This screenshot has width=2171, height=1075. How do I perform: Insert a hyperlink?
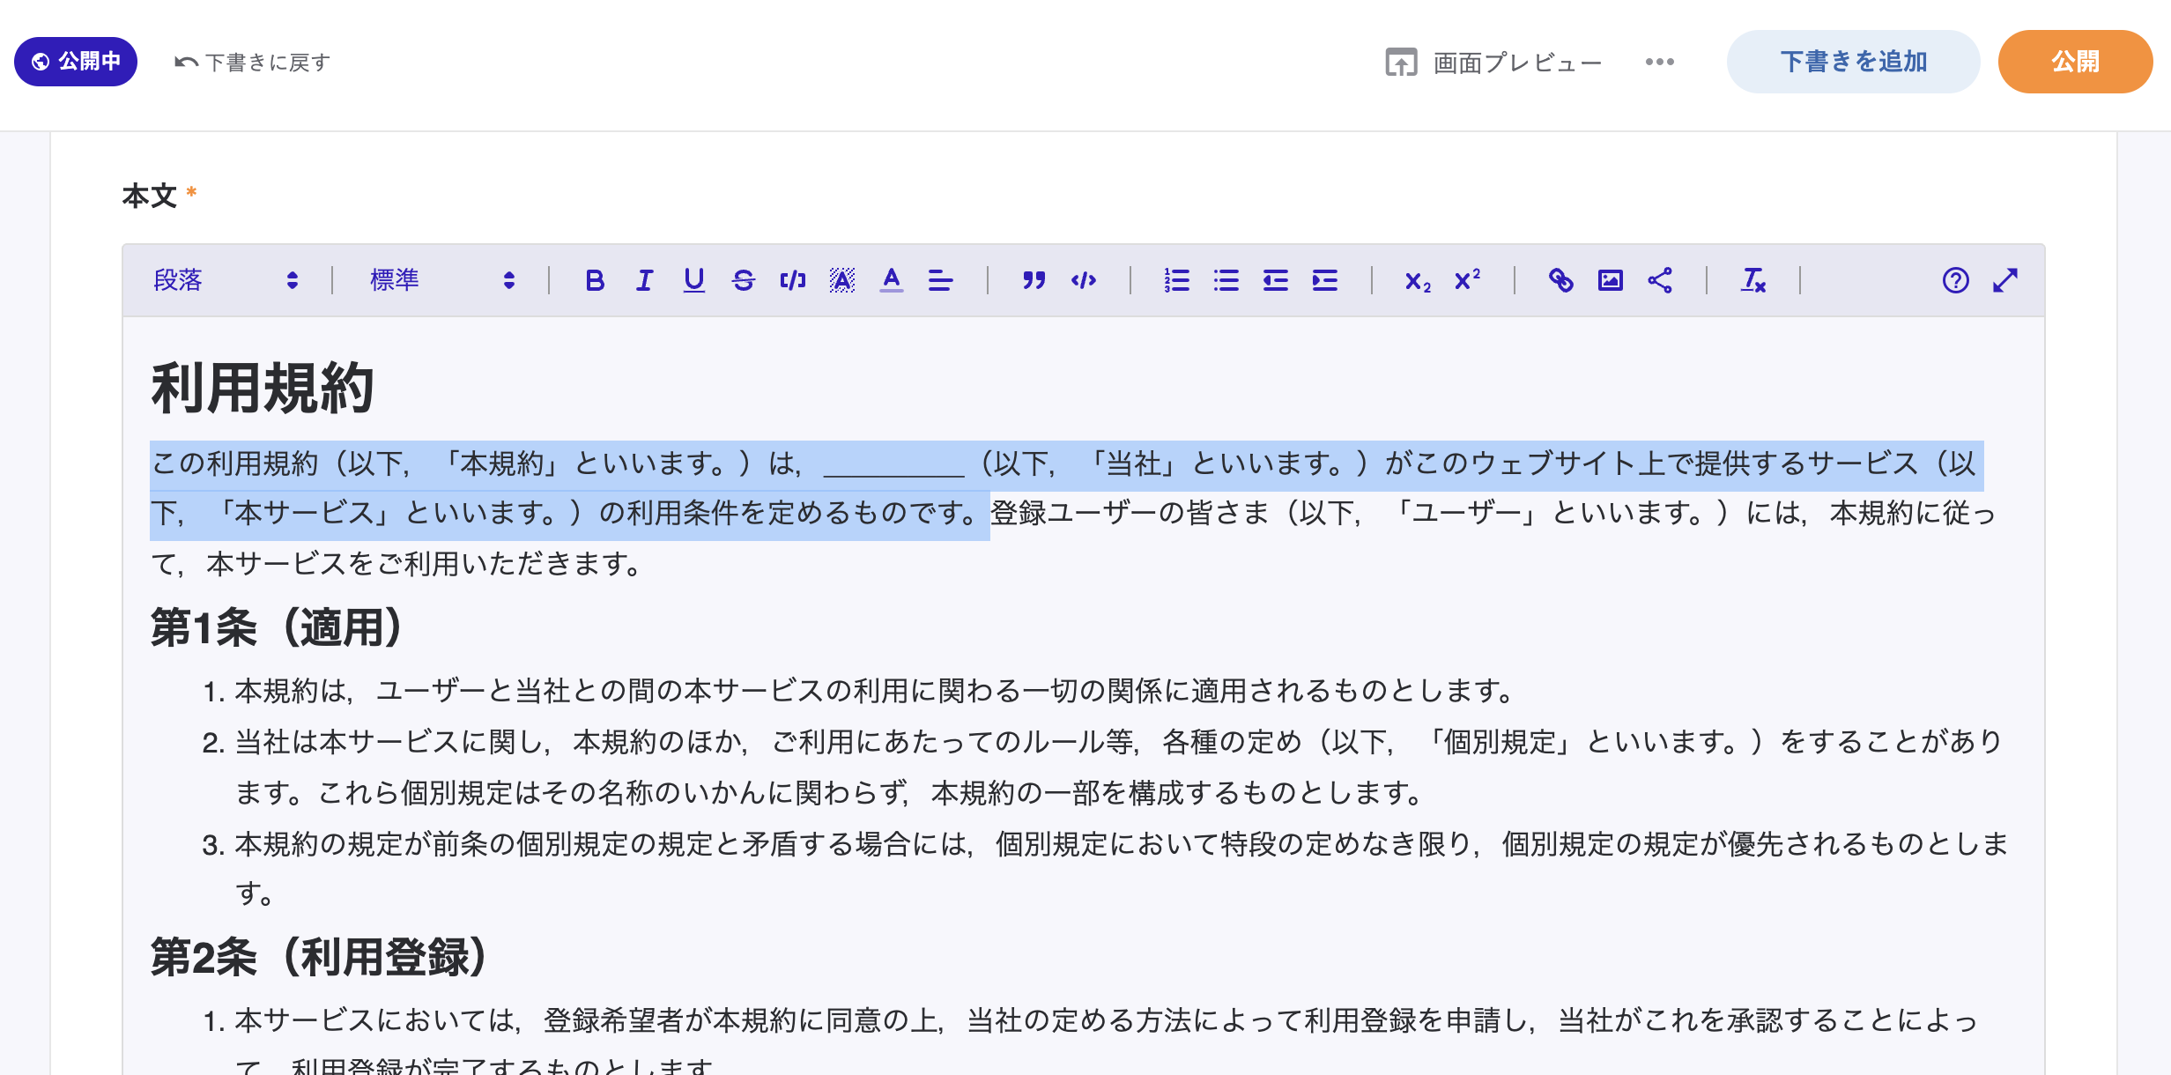(1560, 280)
